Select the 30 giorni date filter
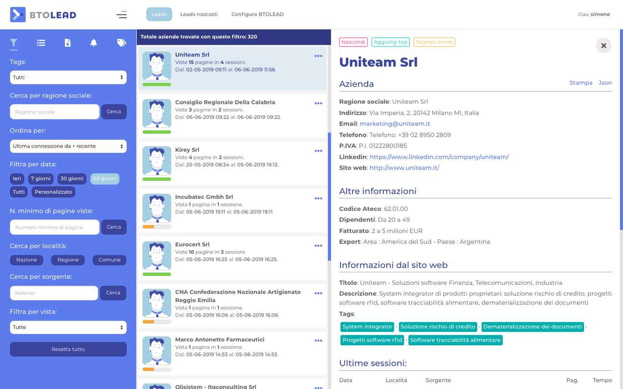The image size is (623, 389). [72, 179]
